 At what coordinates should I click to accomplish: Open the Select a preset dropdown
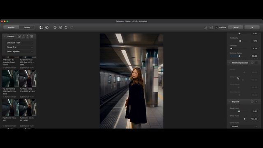click(19, 51)
